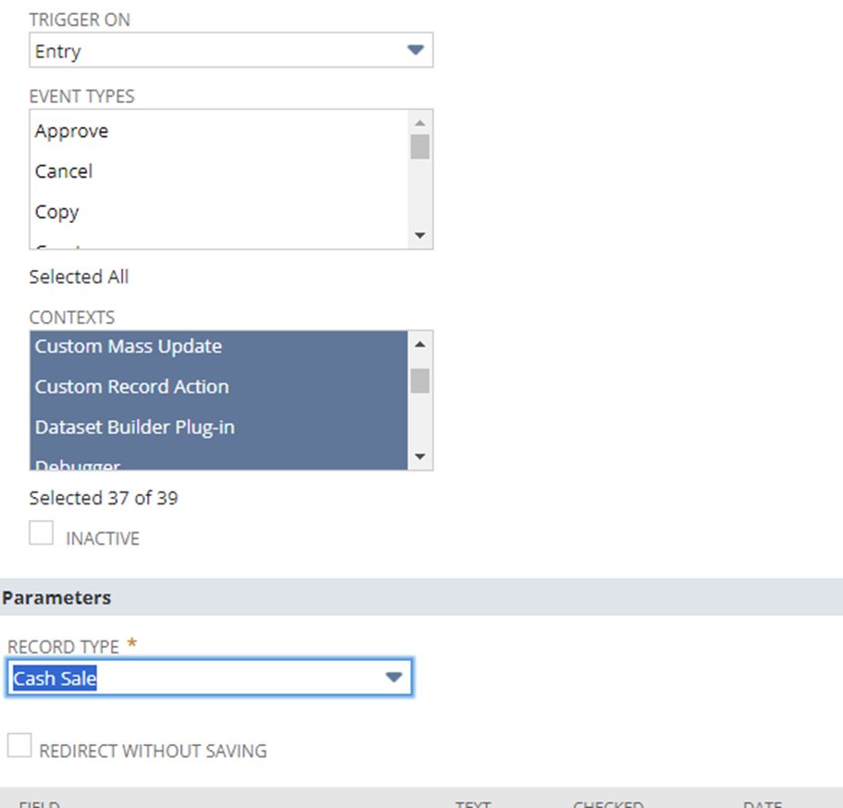Click Event Types scrollbar up arrow
The width and height of the screenshot is (843, 808).
click(420, 122)
